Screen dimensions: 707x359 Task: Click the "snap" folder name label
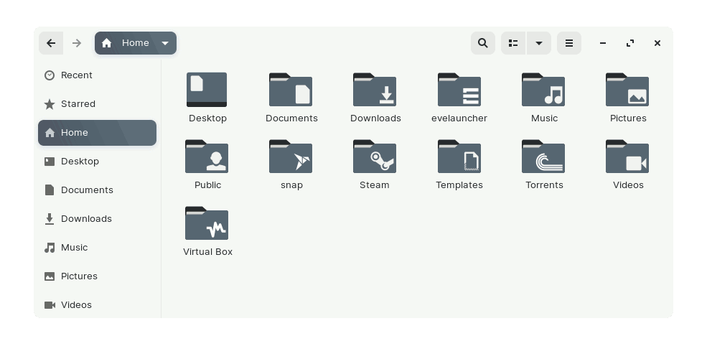[x=291, y=185]
